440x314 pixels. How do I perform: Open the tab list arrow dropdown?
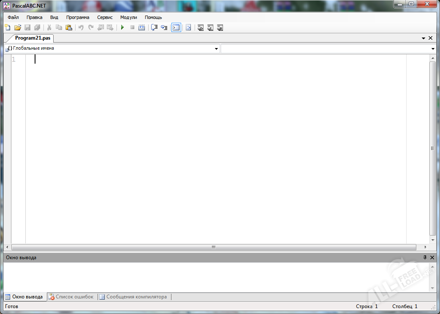[x=424, y=38]
